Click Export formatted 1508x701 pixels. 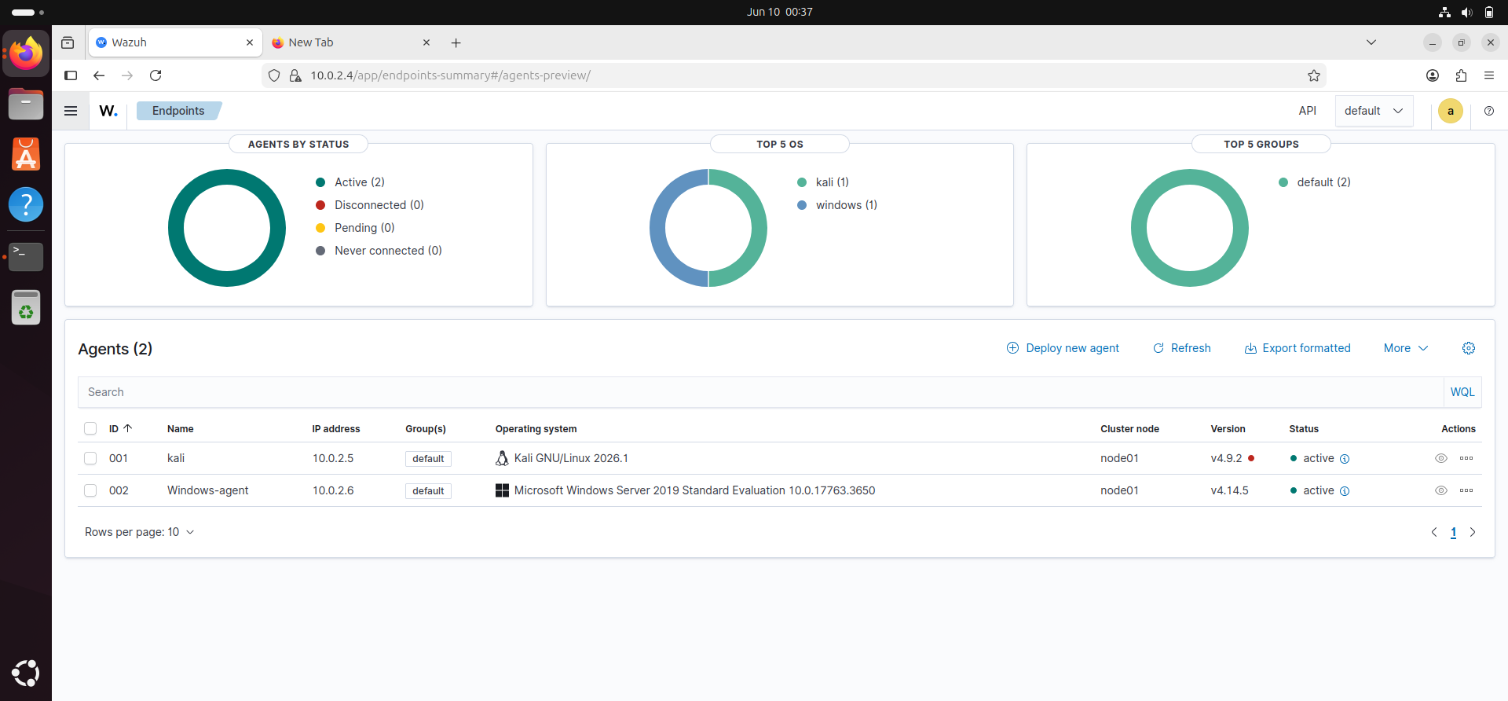pyautogui.click(x=1298, y=348)
